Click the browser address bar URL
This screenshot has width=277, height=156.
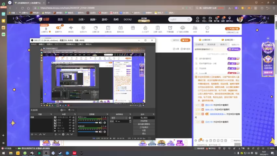click(x=67, y=8)
